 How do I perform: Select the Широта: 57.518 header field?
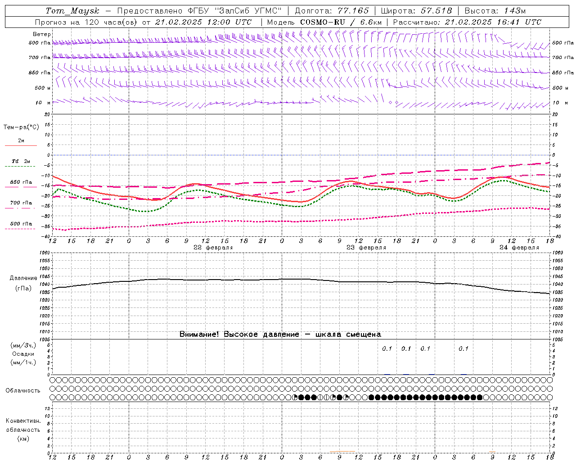[416, 11]
